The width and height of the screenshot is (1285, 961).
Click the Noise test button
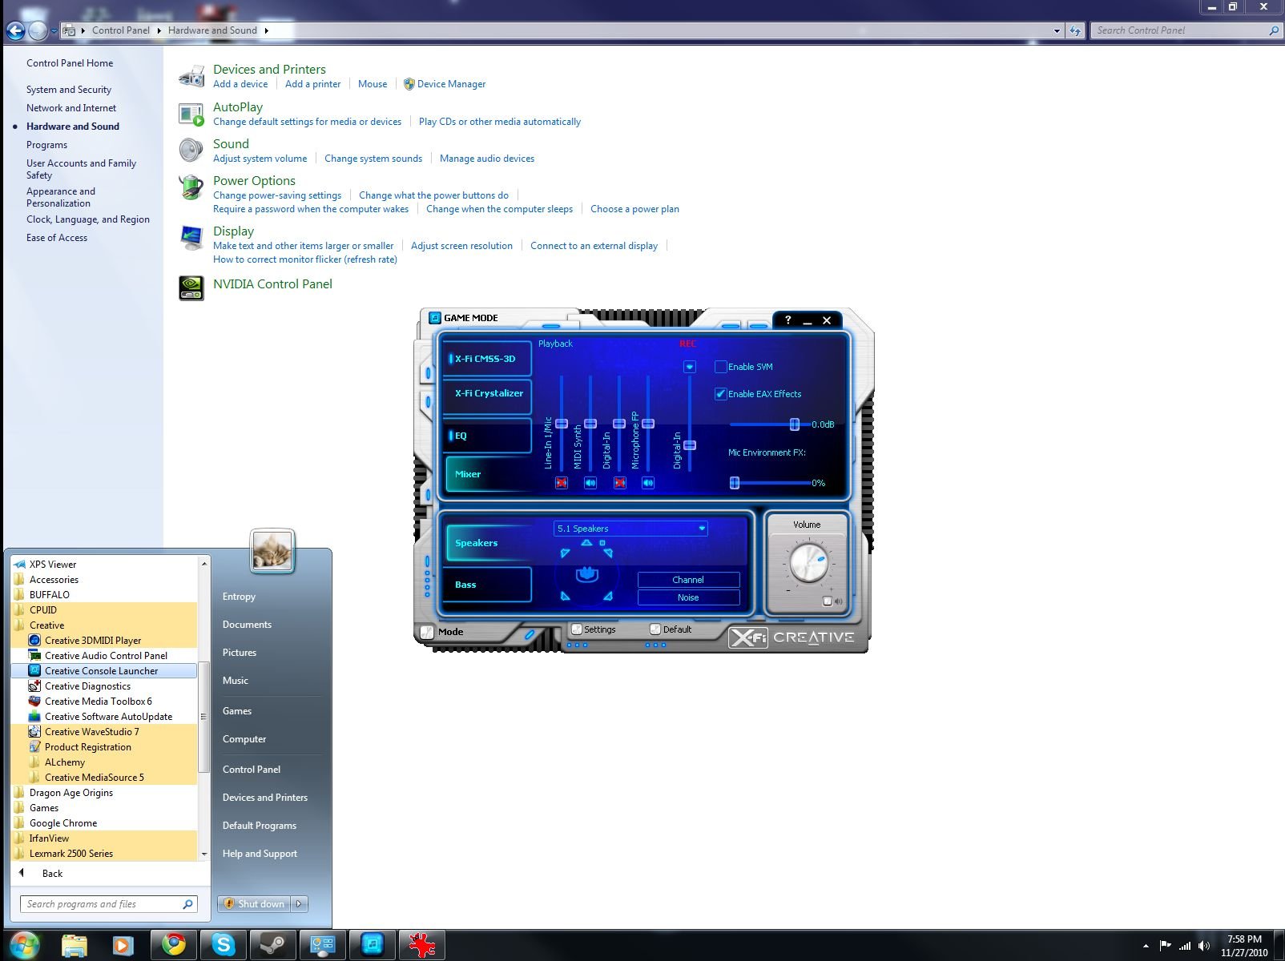[x=688, y=597]
